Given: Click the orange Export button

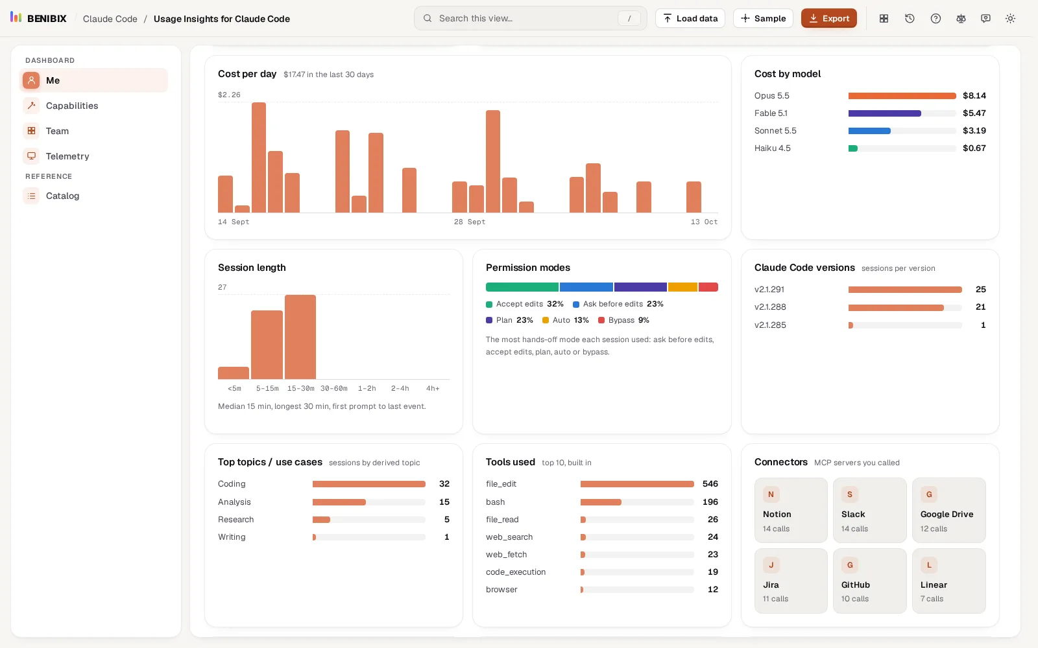Looking at the screenshot, I should coord(829,18).
